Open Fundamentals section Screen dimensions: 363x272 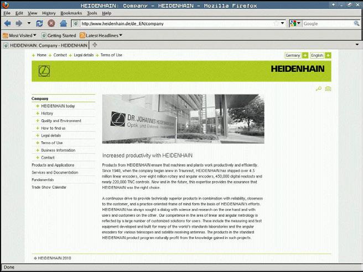[43, 180]
